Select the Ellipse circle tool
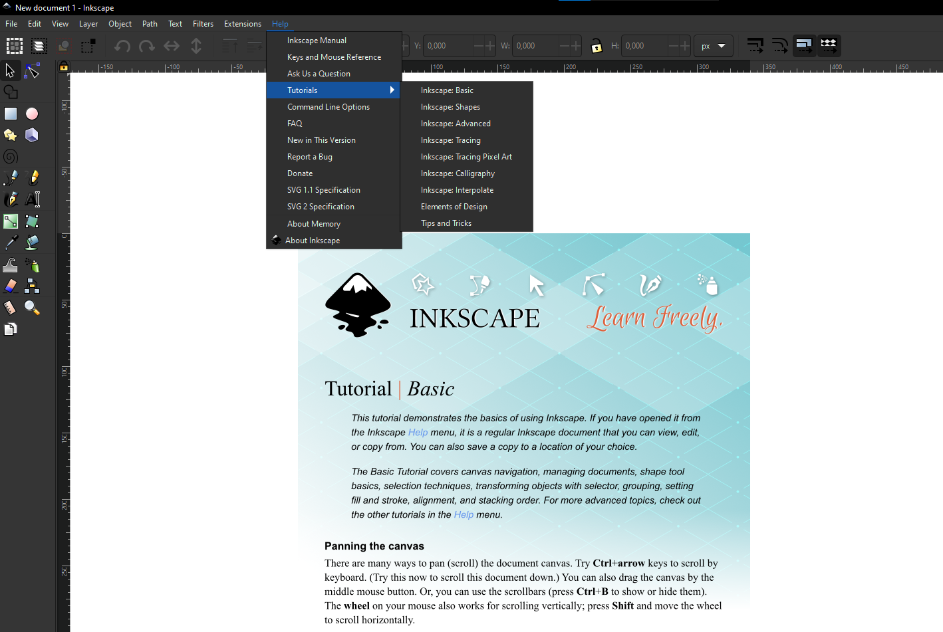The image size is (943, 632). pyautogui.click(x=32, y=114)
